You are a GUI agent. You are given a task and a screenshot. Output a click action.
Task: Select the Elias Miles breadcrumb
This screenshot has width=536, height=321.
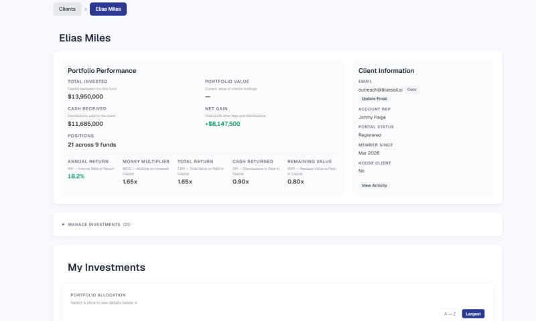click(x=108, y=9)
